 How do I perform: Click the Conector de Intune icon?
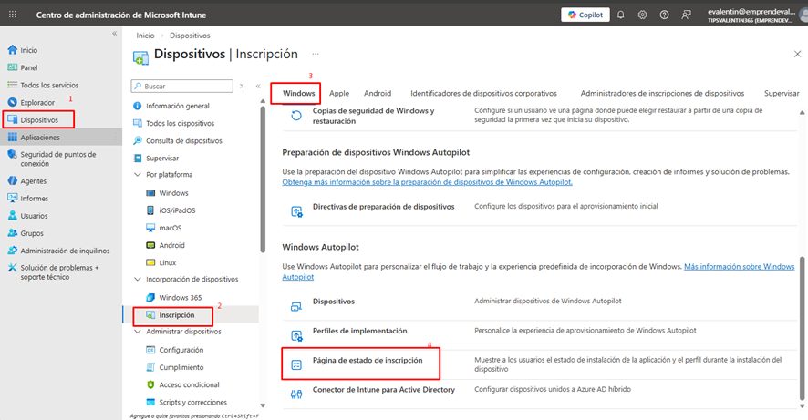pyautogui.click(x=296, y=394)
